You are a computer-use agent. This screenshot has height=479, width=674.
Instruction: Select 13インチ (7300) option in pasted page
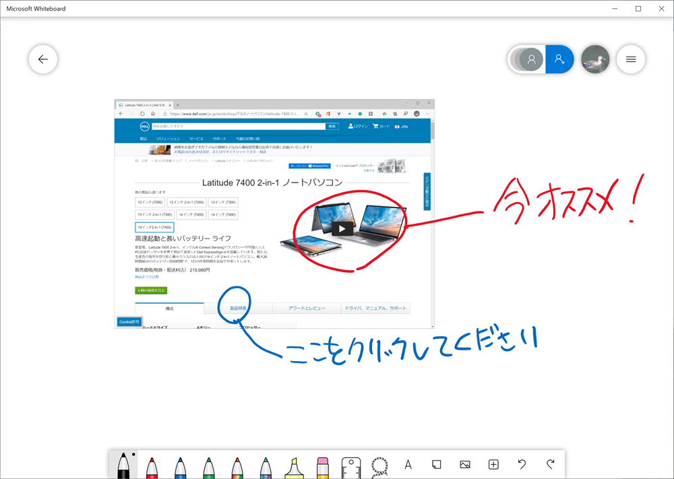click(223, 202)
